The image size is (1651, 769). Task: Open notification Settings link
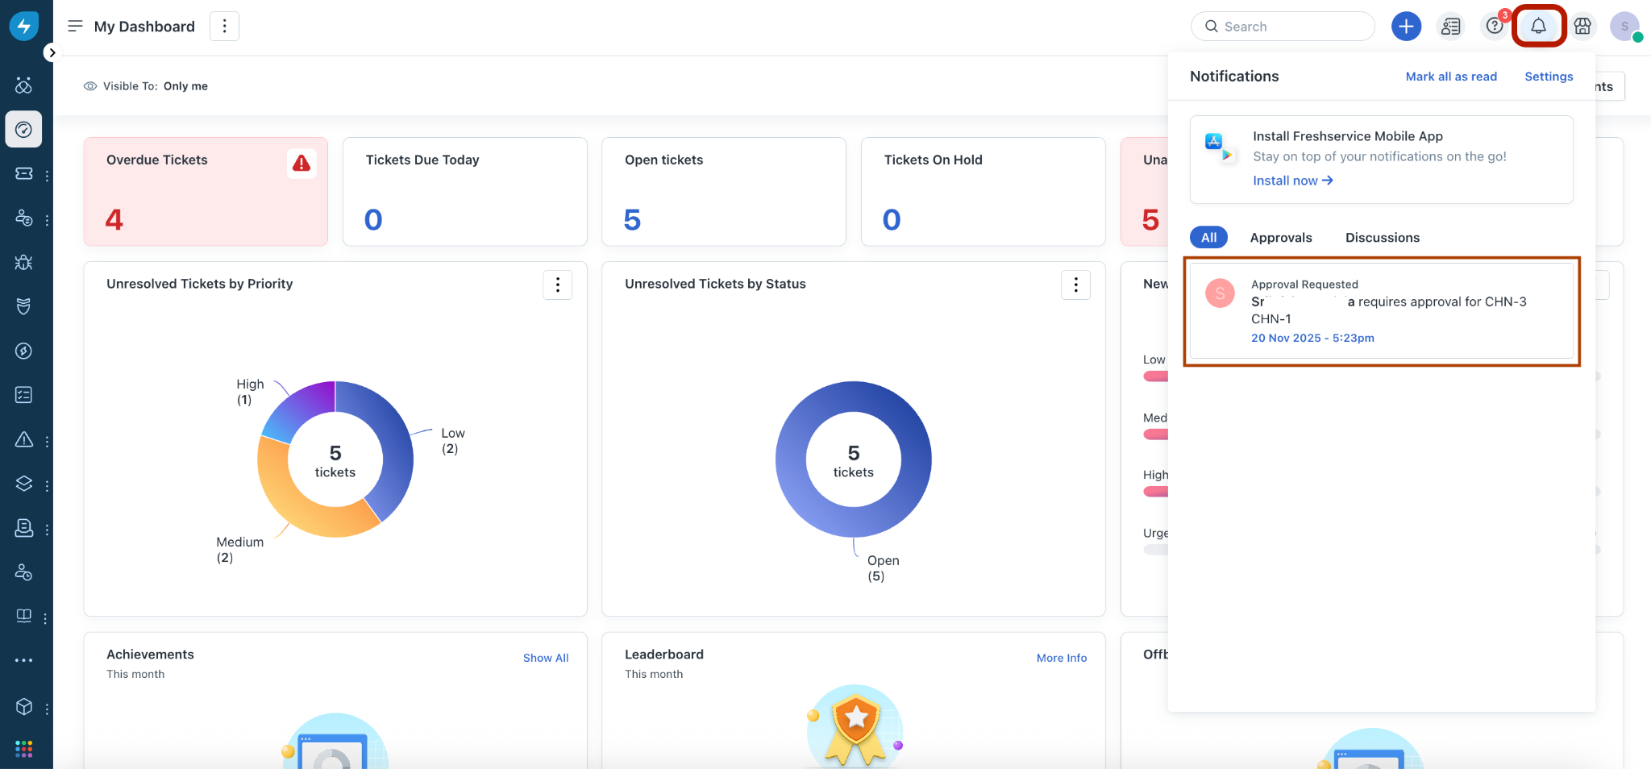(1549, 77)
